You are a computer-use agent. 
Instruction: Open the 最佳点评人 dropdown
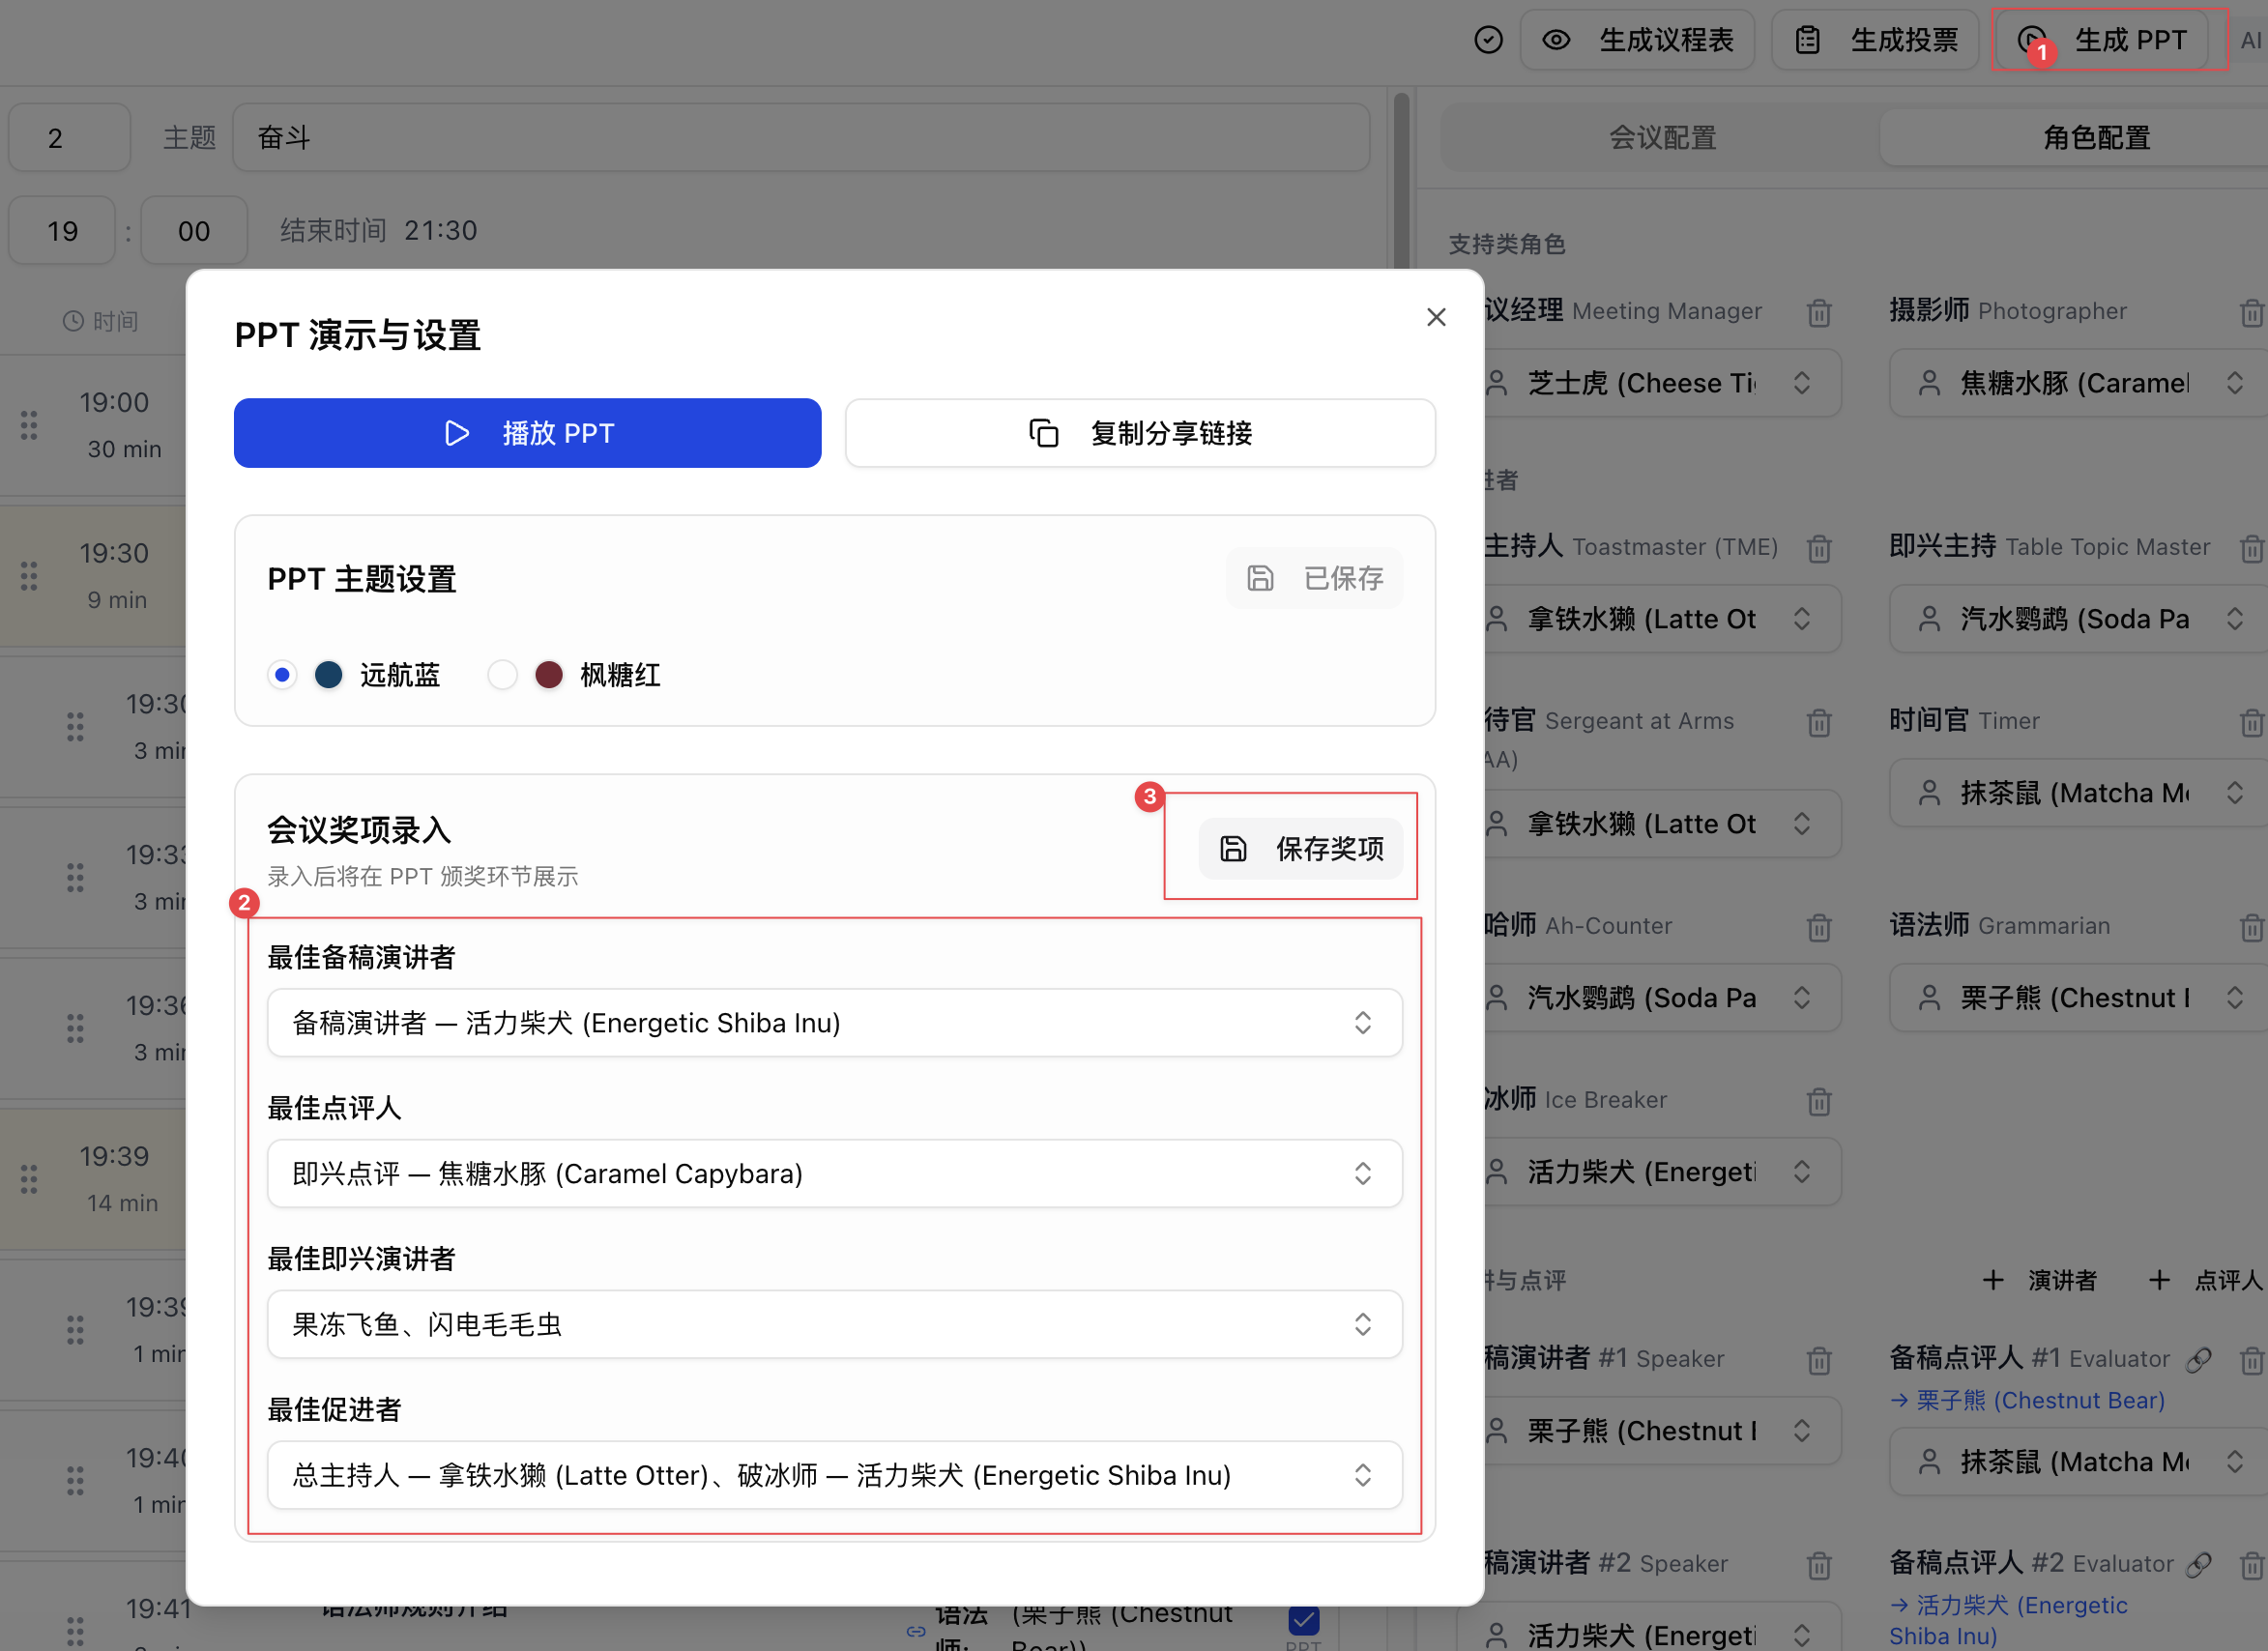834,1173
